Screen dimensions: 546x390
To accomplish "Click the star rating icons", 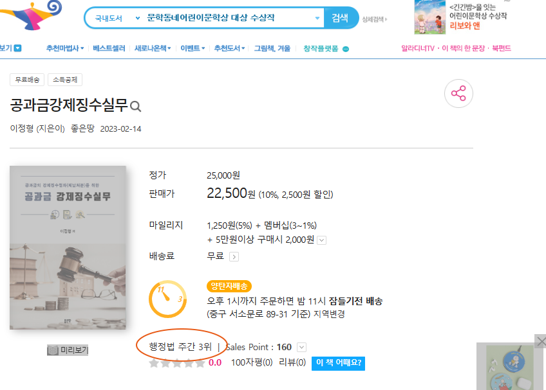I will 177,363.
